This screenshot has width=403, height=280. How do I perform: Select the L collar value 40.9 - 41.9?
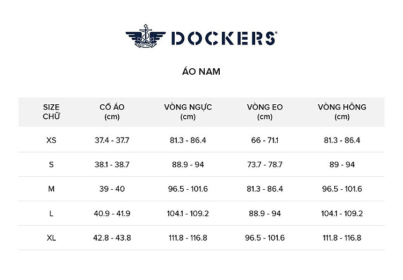(112, 213)
